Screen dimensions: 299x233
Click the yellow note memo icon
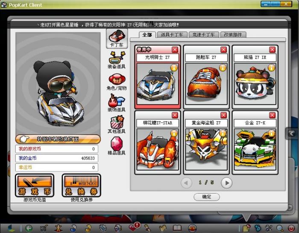pos(246,228)
